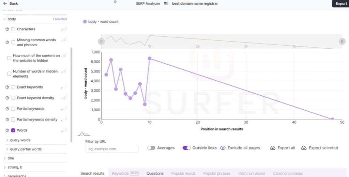
Task: Click the Filter by URL input field
Action: click(111, 149)
